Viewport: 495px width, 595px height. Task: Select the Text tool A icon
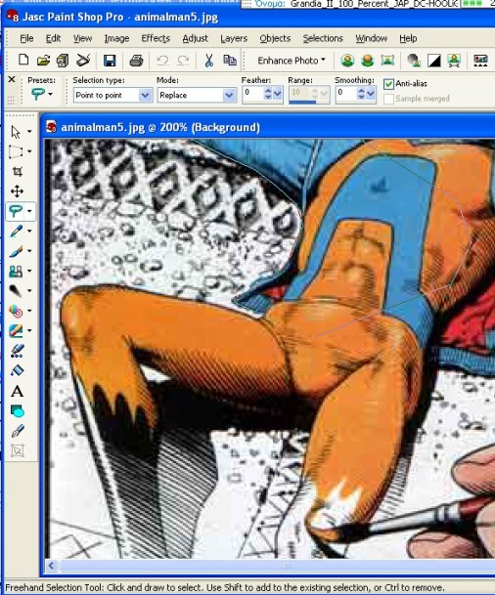[17, 391]
